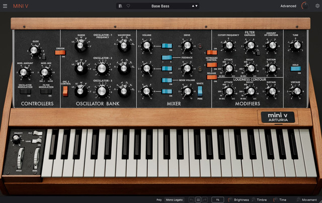The image size is (322, 203).
Task: Click the master volume knob in the top bar
Action: tap(305, 6)
